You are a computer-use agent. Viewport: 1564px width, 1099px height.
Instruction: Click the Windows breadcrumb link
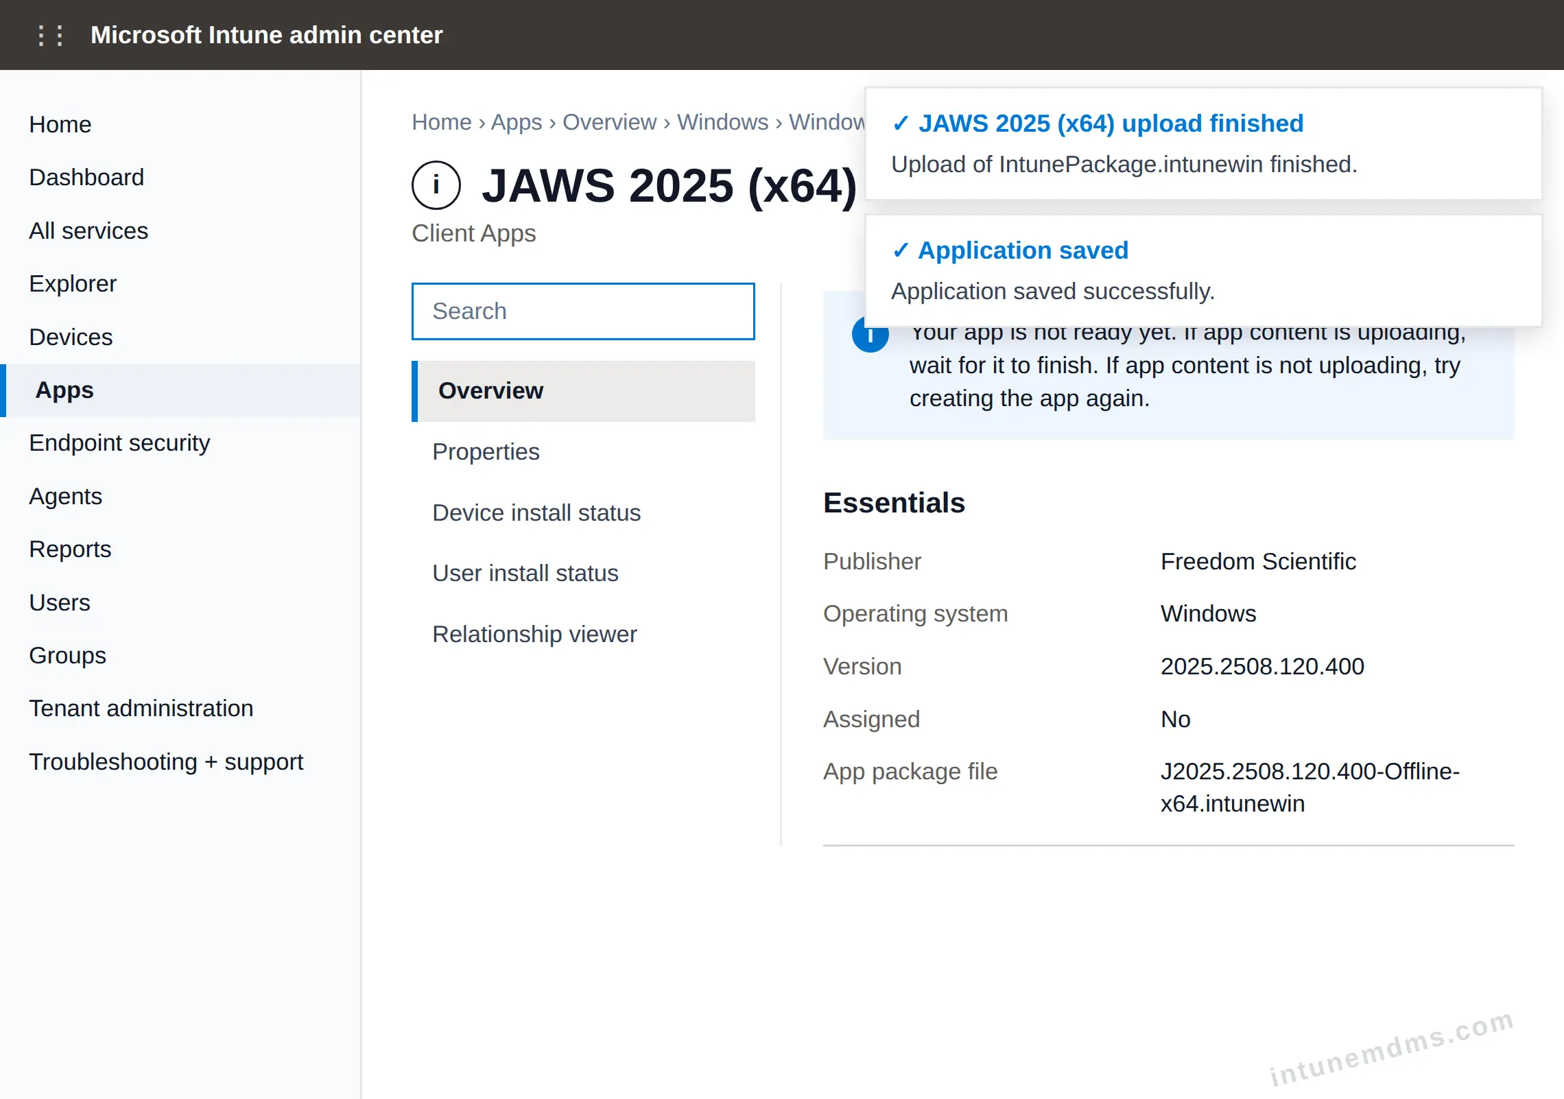(x=723, y=121)
